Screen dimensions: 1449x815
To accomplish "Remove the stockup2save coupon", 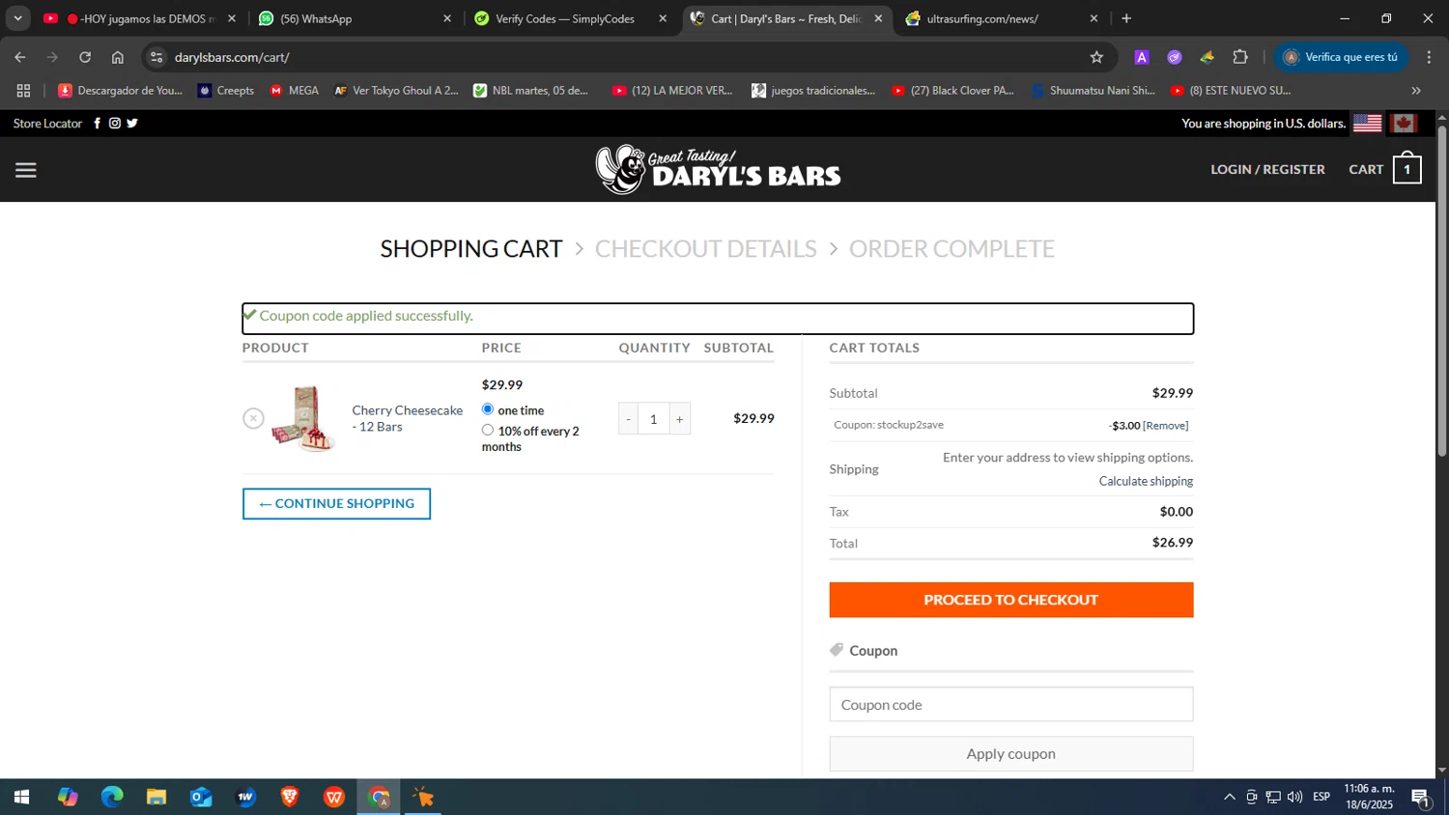I will click(1166, 426).
